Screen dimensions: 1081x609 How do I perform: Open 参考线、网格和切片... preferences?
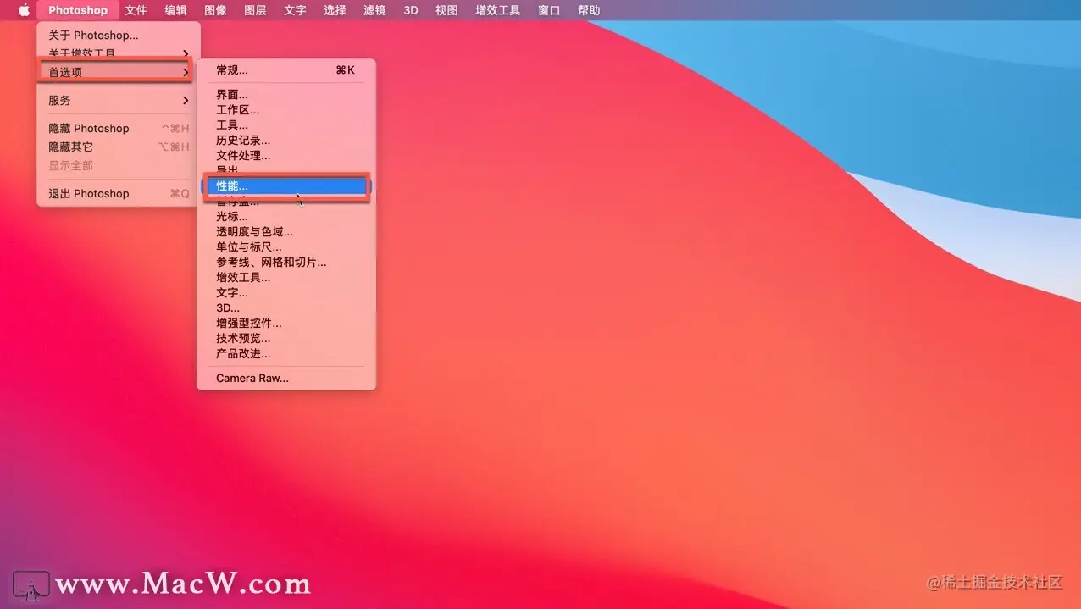pyautogui.click(x=286, y=262)
